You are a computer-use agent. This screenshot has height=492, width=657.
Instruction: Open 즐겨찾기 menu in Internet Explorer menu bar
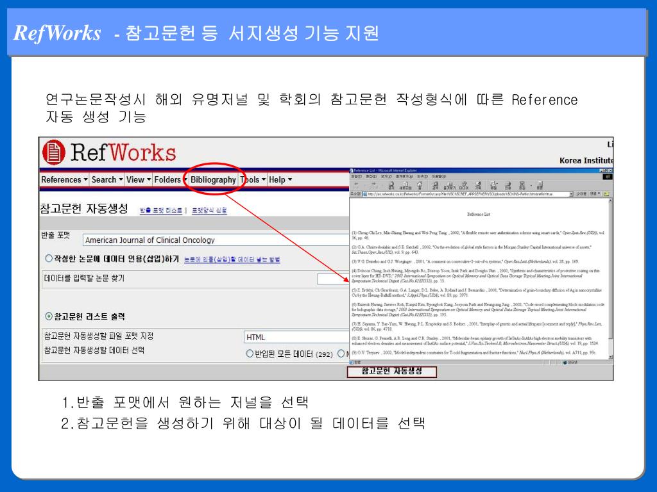tap(405, 176)
